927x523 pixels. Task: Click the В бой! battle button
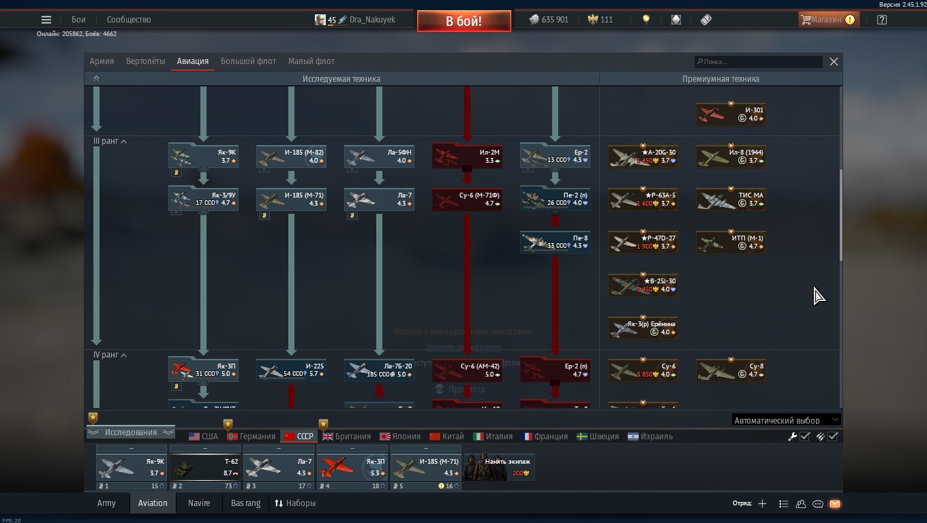(464, 21)
